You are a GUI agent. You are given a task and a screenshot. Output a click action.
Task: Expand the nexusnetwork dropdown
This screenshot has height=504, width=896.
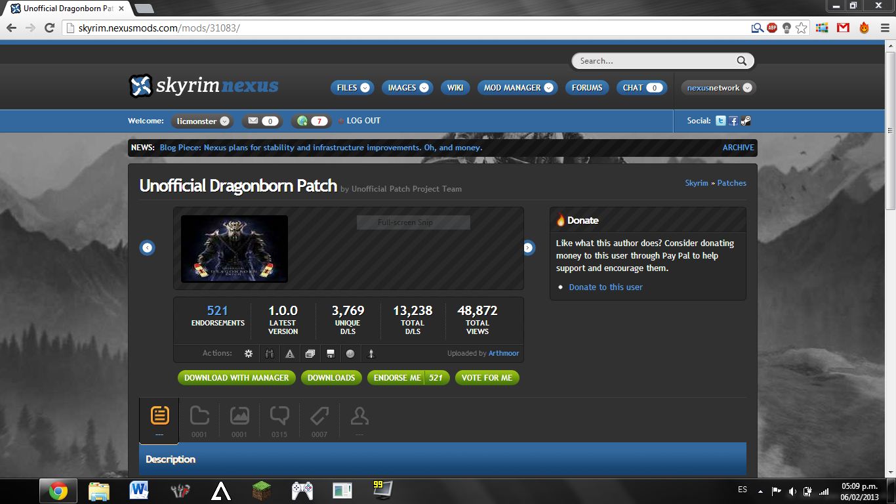tap(718, 87)
